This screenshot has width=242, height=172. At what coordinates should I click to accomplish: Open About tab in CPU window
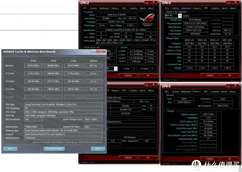151,8
